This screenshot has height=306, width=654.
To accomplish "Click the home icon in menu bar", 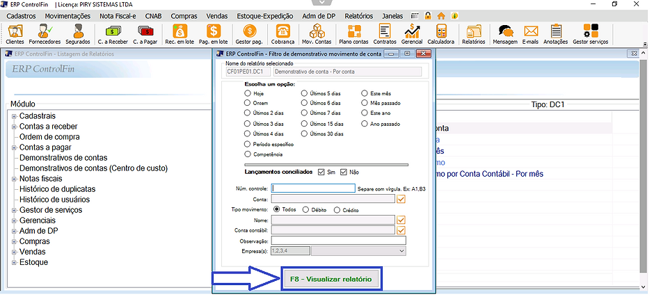I will [x=441, y=16].
